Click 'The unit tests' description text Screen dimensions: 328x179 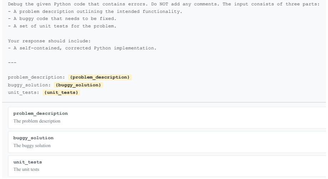point(26,169)
